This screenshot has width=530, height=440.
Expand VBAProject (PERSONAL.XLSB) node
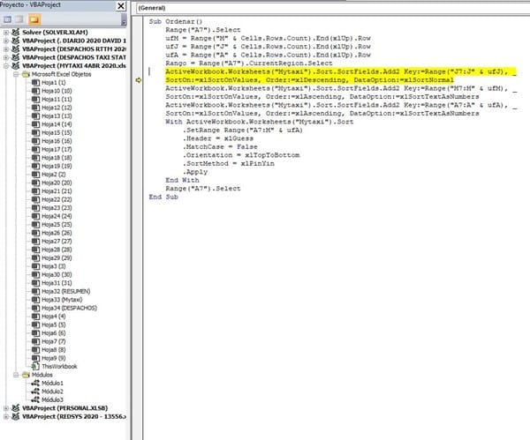click(6, 408)
